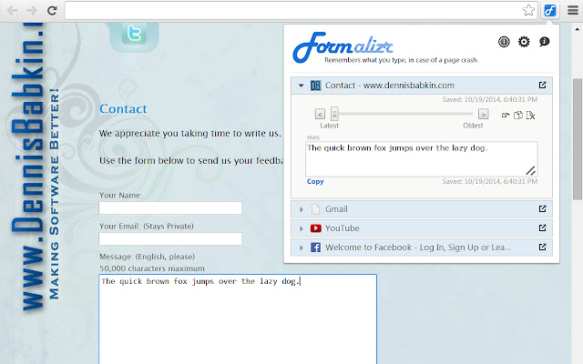
Task: Click the browser address bar
Action: [x=293, y=10]
